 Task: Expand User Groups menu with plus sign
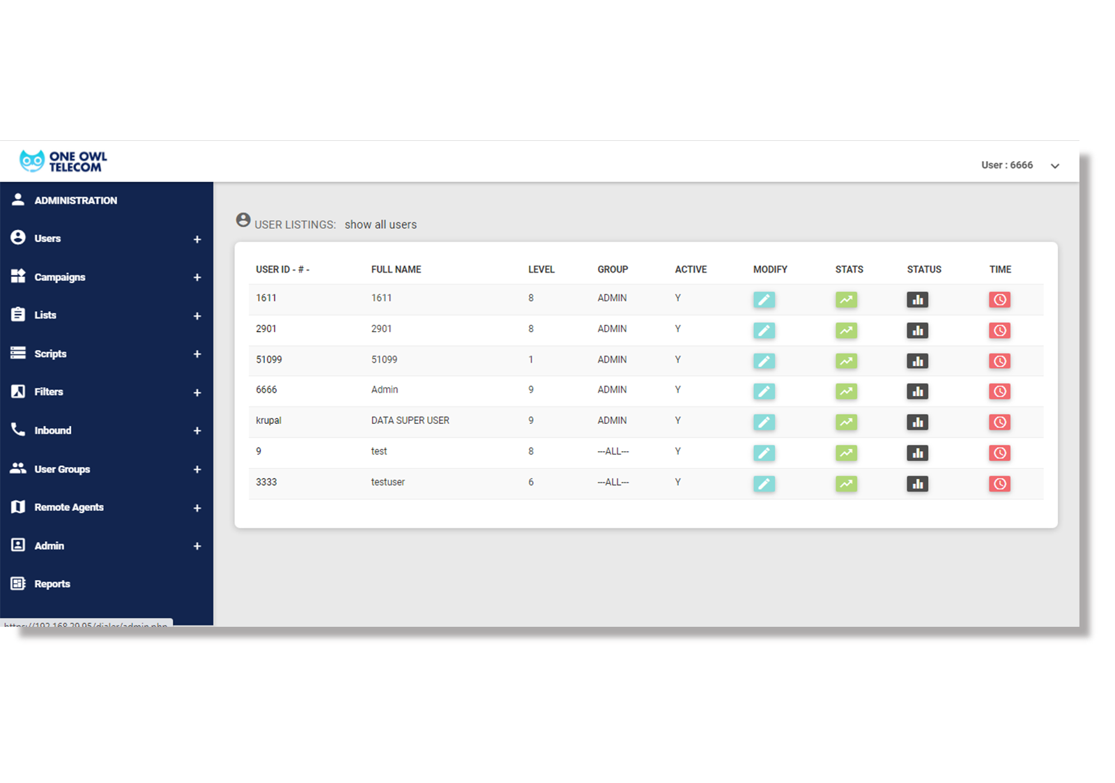[197, 469]
